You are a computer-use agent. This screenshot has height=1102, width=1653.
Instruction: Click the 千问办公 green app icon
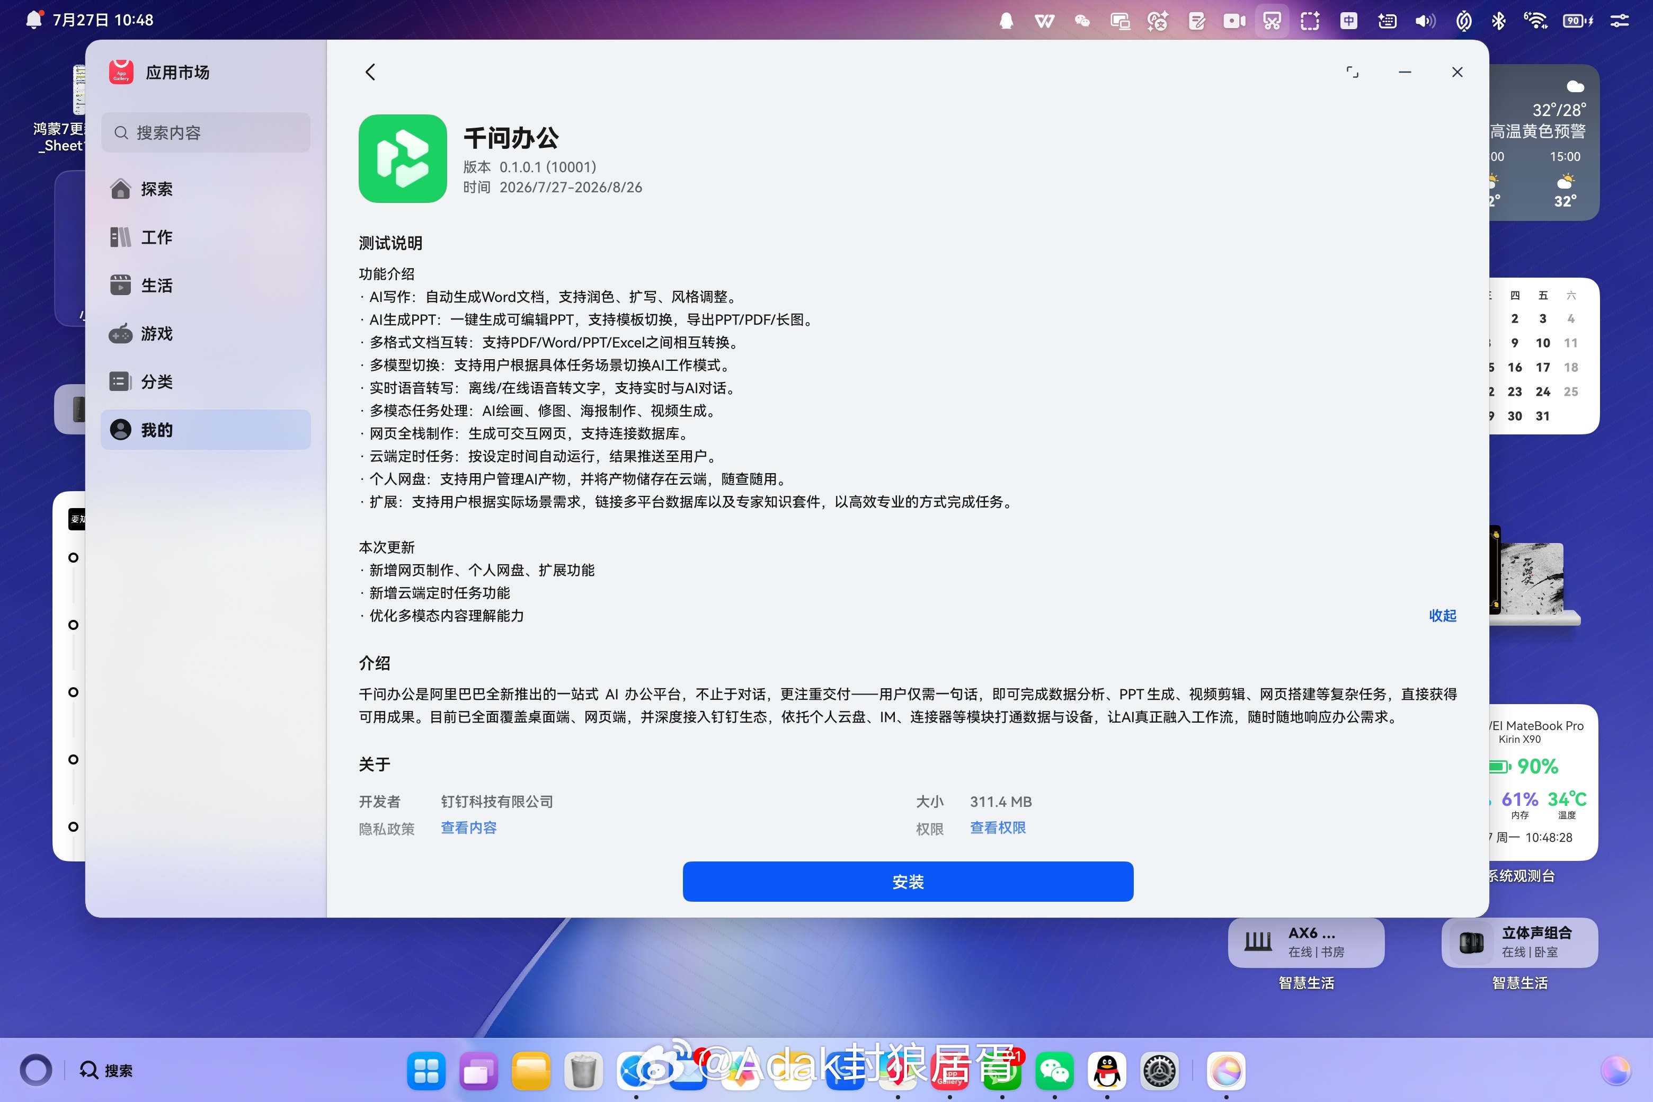403,159
